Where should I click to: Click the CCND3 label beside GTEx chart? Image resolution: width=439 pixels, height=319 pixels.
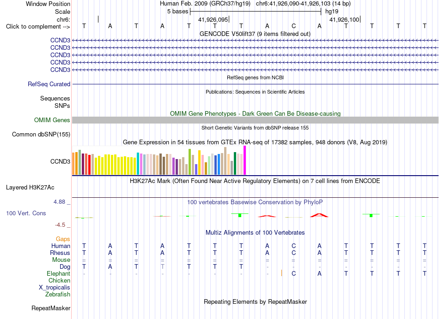click(60, 161)
